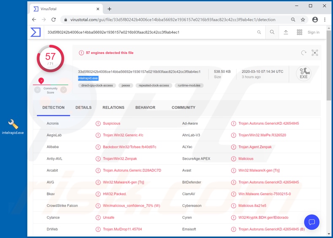Click the browser forward arrow
Screen dimensions: 333x238
point(44,19)
